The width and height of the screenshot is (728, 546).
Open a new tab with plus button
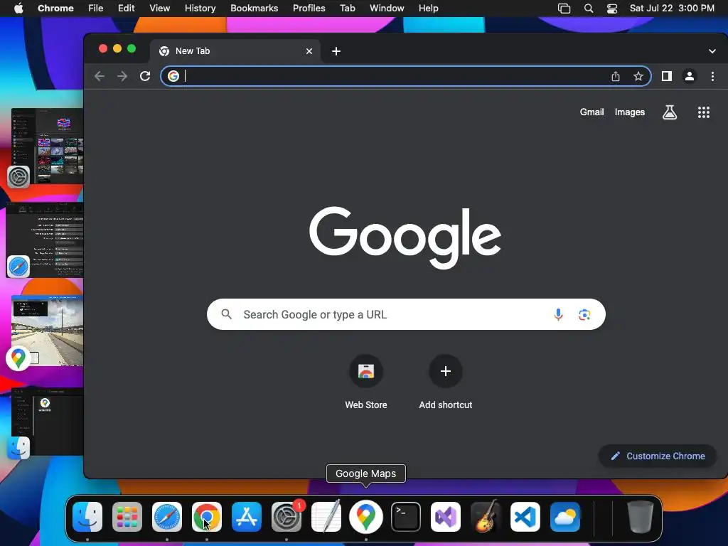336,51
